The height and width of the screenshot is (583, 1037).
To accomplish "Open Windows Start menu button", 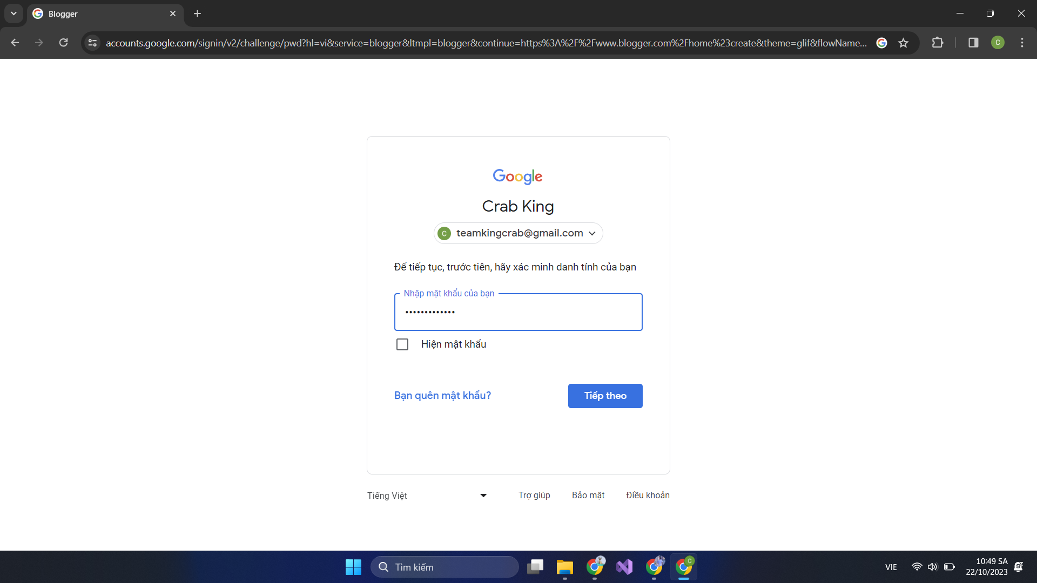I will click(353, 567).
